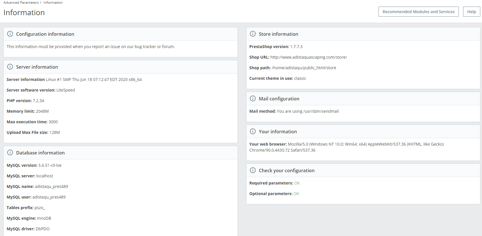Click the Your information heading
The width and height of the screenshot is (482, 236).
click(278, 132)
